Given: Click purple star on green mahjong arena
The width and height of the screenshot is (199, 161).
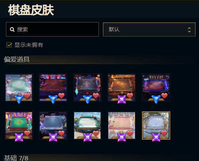Looking at the screenshot, I should pyautogui.click(x=19, y=137).
